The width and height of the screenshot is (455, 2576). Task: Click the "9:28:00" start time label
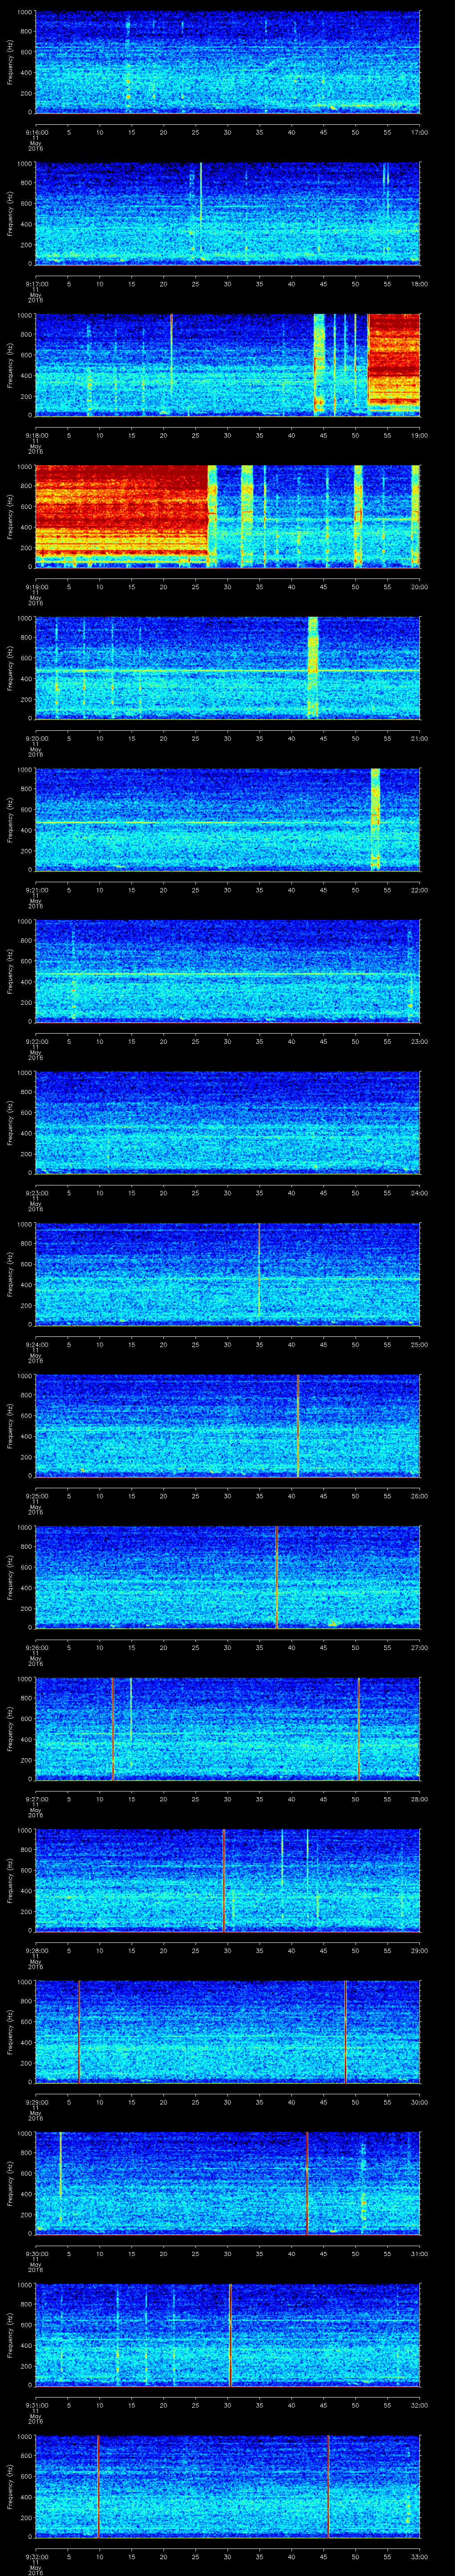click(x=36, y=1950)
